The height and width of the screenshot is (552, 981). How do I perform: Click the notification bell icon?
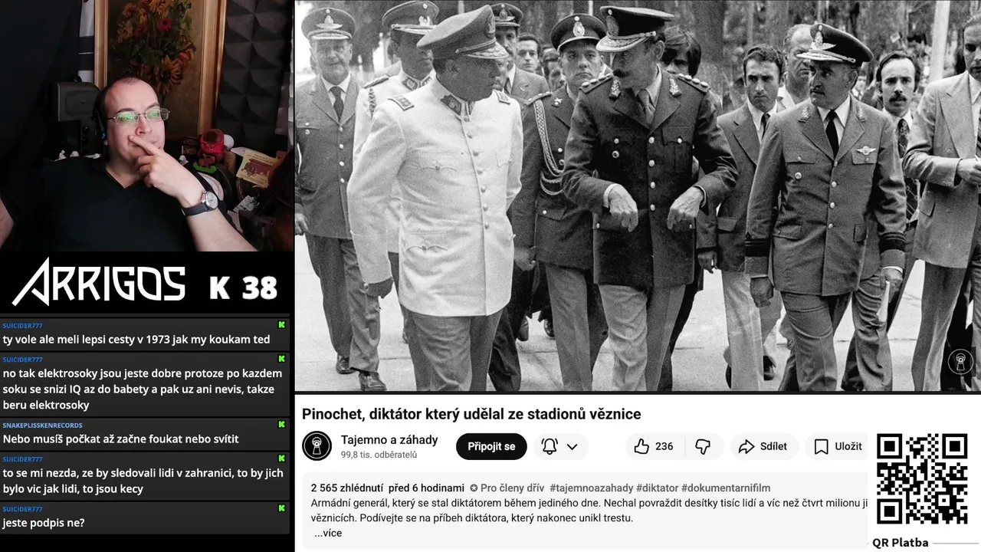(550, 446)
